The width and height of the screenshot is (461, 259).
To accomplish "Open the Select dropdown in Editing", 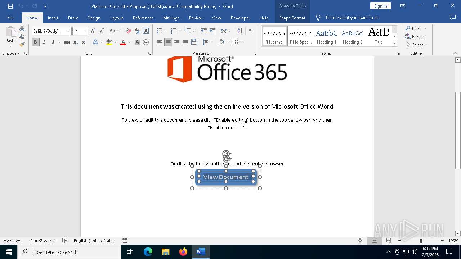I will [x=416, y=45].
